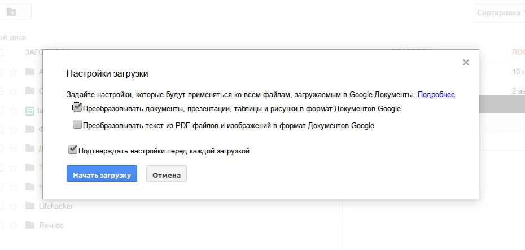The height and width of the screenshot is (250, 525).
Task: Click the star beside the topmost folder
Action: [x=14, y=72]
